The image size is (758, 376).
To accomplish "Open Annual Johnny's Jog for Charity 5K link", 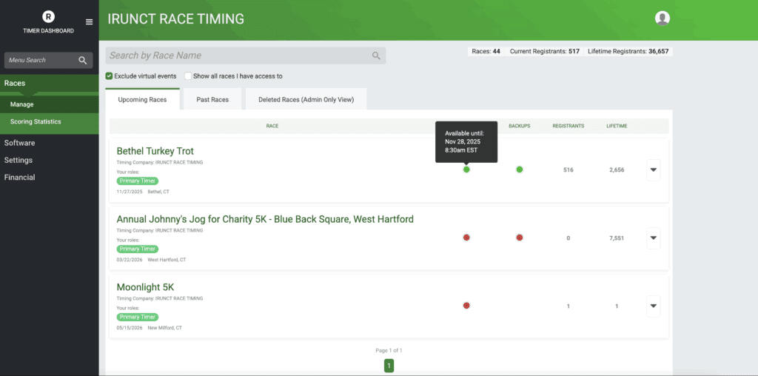I will click(x=265, y=219).
